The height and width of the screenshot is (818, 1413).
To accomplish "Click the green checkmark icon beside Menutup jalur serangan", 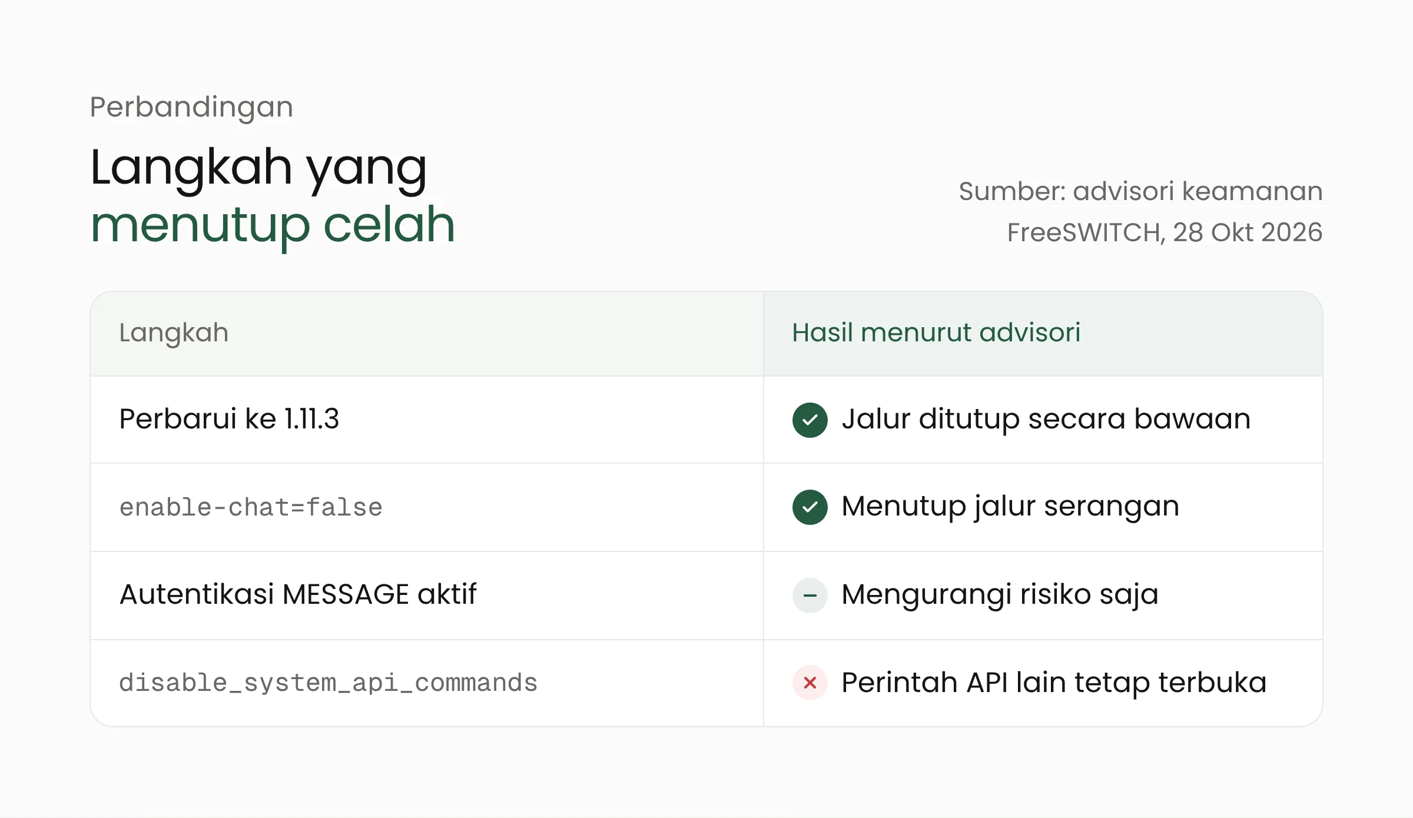I will tap(810, 507).
